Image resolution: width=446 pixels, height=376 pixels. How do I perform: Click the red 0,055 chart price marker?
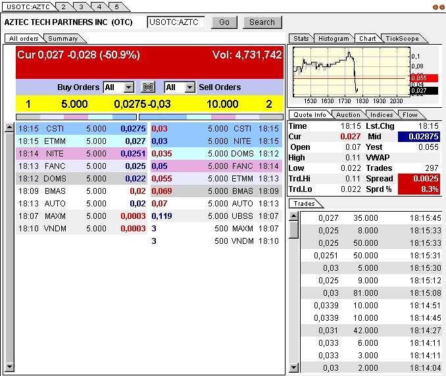point(424,78)
